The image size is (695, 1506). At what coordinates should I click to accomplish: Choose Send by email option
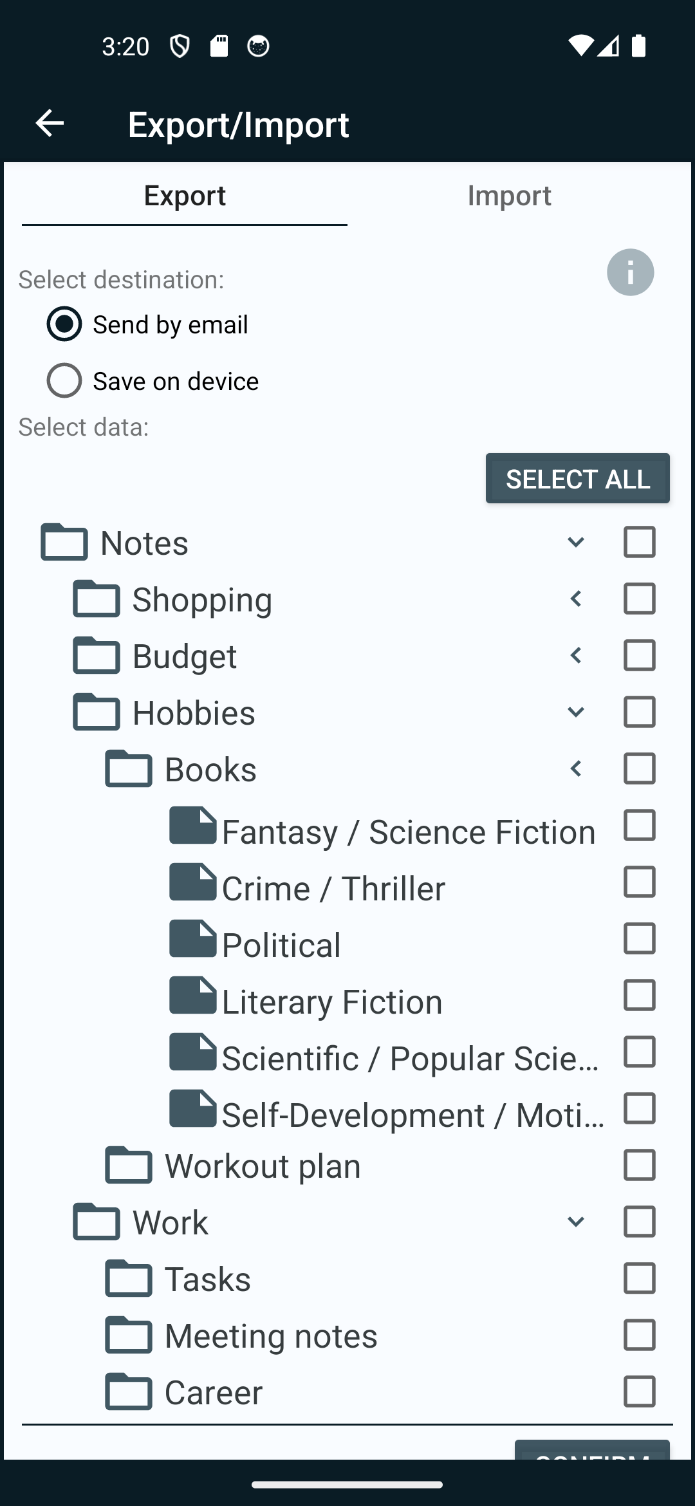coord(64,324)
